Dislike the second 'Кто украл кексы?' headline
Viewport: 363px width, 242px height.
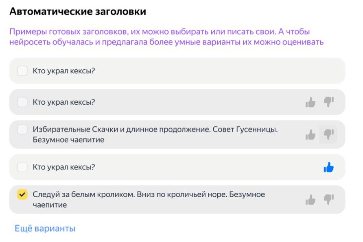(x=329, y=102)
